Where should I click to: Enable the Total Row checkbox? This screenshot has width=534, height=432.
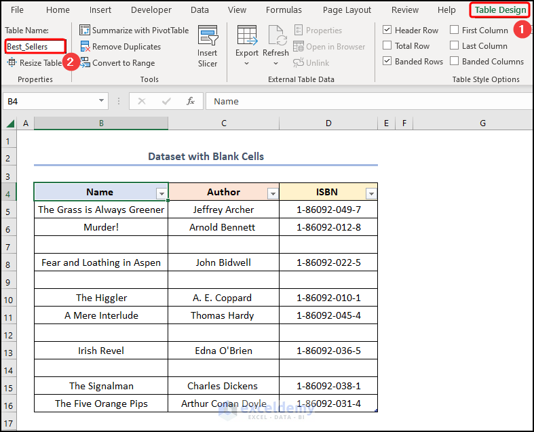[387, 46]
